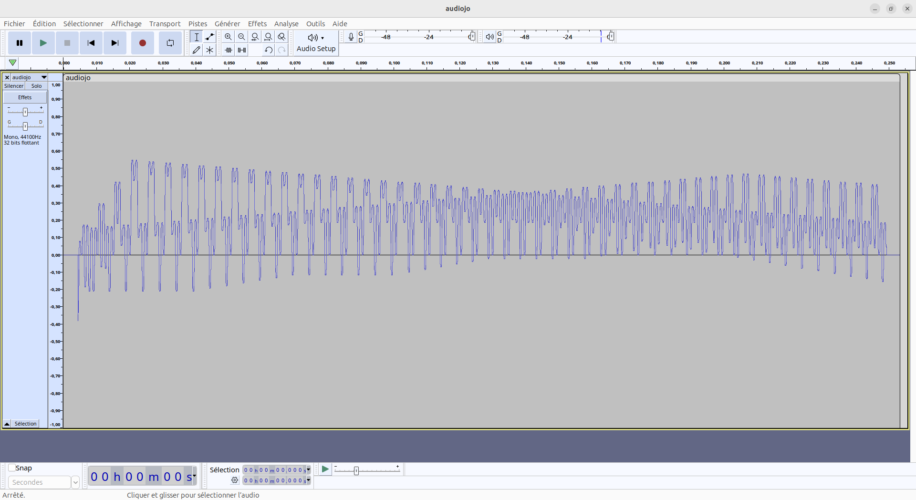Toggle Silencer to mute the audiojo track
Image resolution: width=916 pixels, height=500 pixels.
[x=14, y=86]
